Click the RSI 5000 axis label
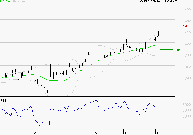193x135 pixels. click(187, 116)
